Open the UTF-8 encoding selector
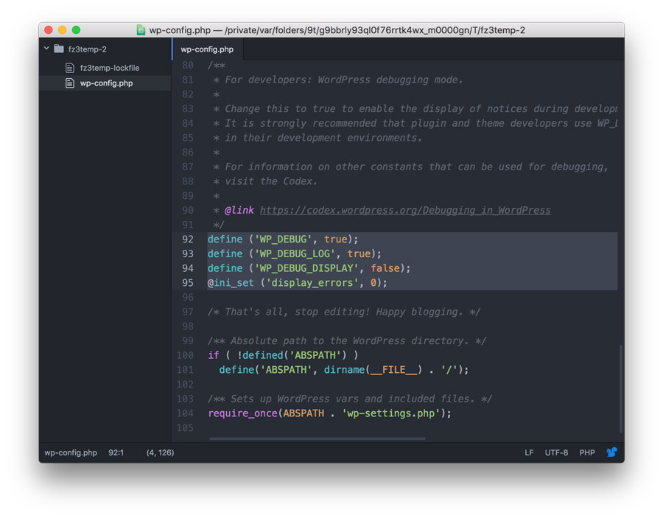This screenshot has width=663, height=518. (x=556, y=452)
